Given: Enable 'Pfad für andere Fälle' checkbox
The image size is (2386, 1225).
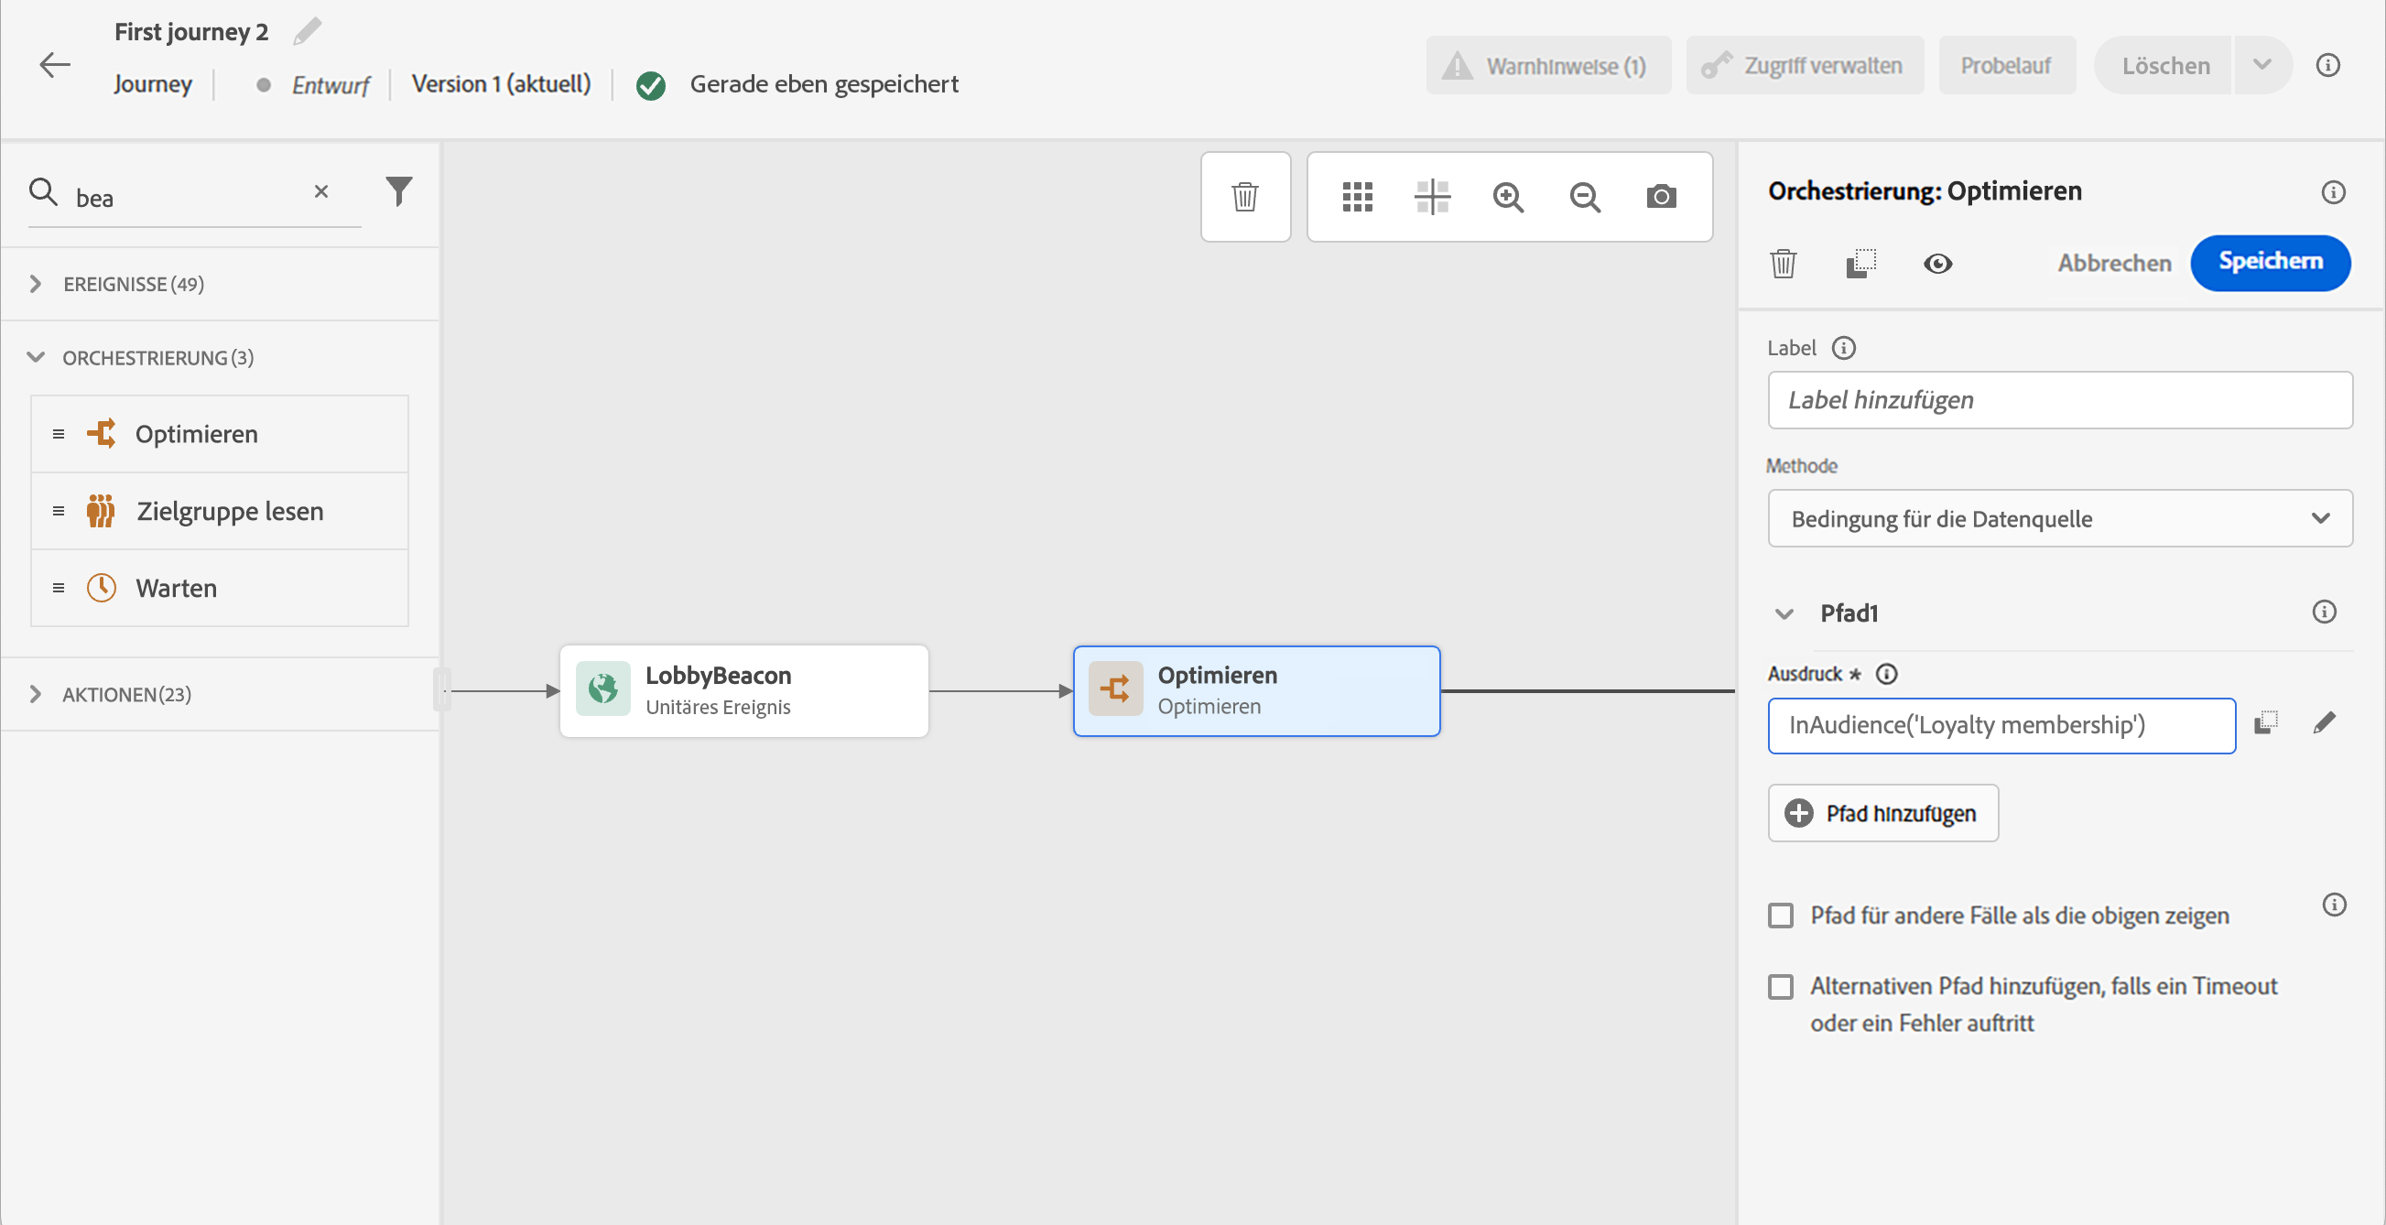Looking at the screenshot, I should click(x=1780, y=915).
